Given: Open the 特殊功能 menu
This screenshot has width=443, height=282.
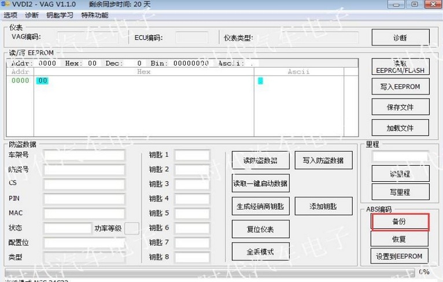Looking at the screenshot, I should (94, 15).
